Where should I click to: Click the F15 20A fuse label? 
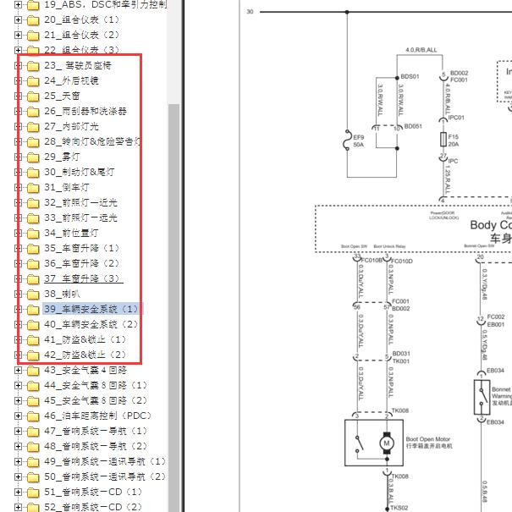pyautogui.click(x=454, y=140)
